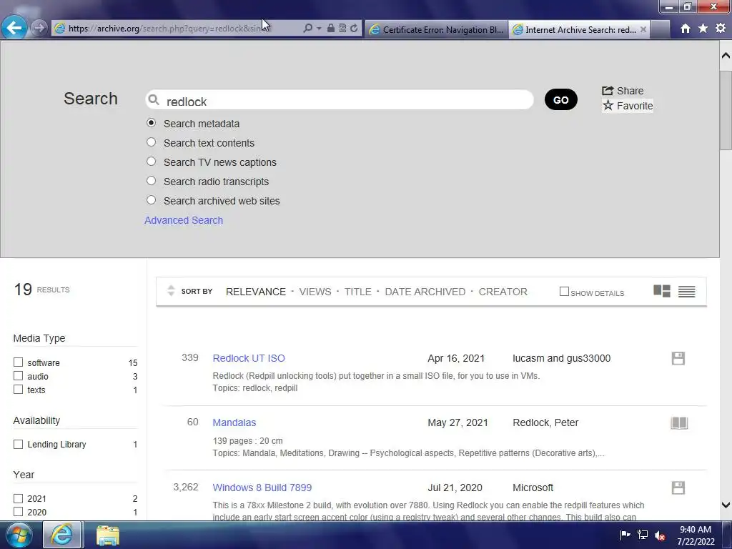The image size is (732, 549).
Task: Sort results by TITLE
Action: [x=358, y=292]
